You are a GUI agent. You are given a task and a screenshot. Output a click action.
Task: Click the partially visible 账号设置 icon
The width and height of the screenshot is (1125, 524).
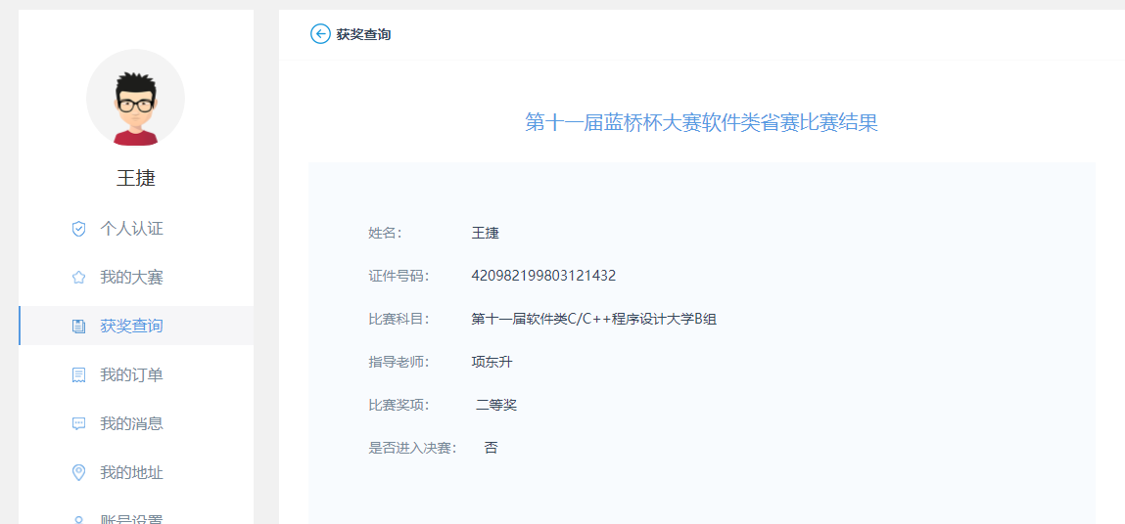click(x=79, y=519)
